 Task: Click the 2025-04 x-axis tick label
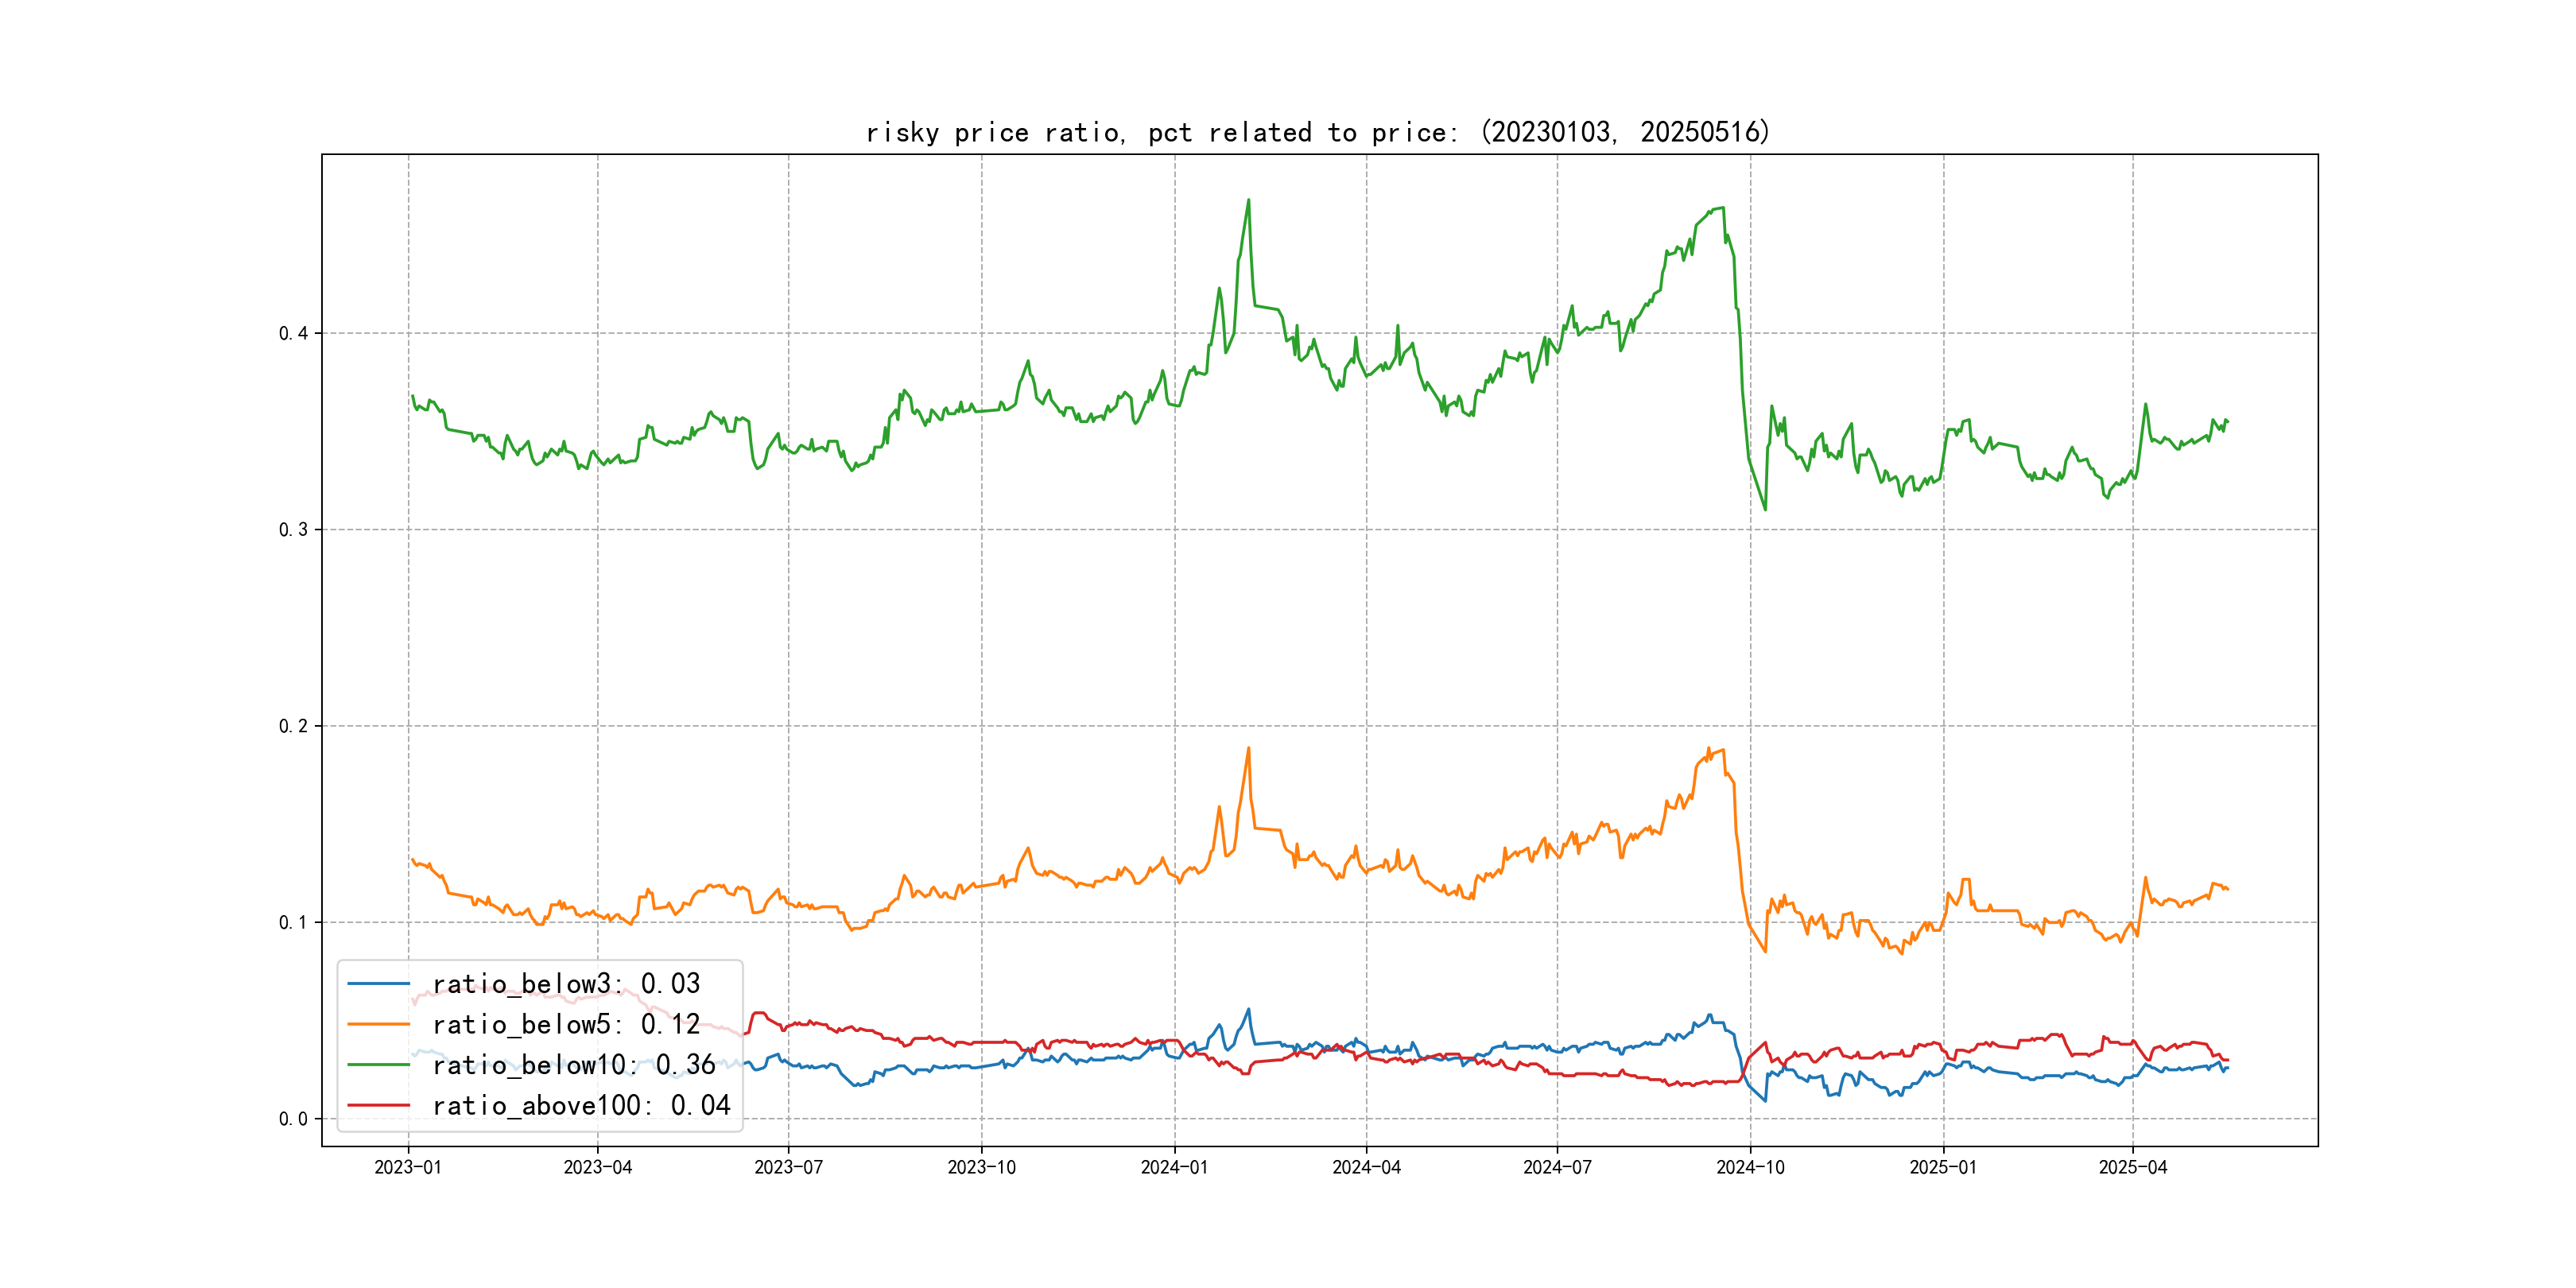tap(2132, 1168)
